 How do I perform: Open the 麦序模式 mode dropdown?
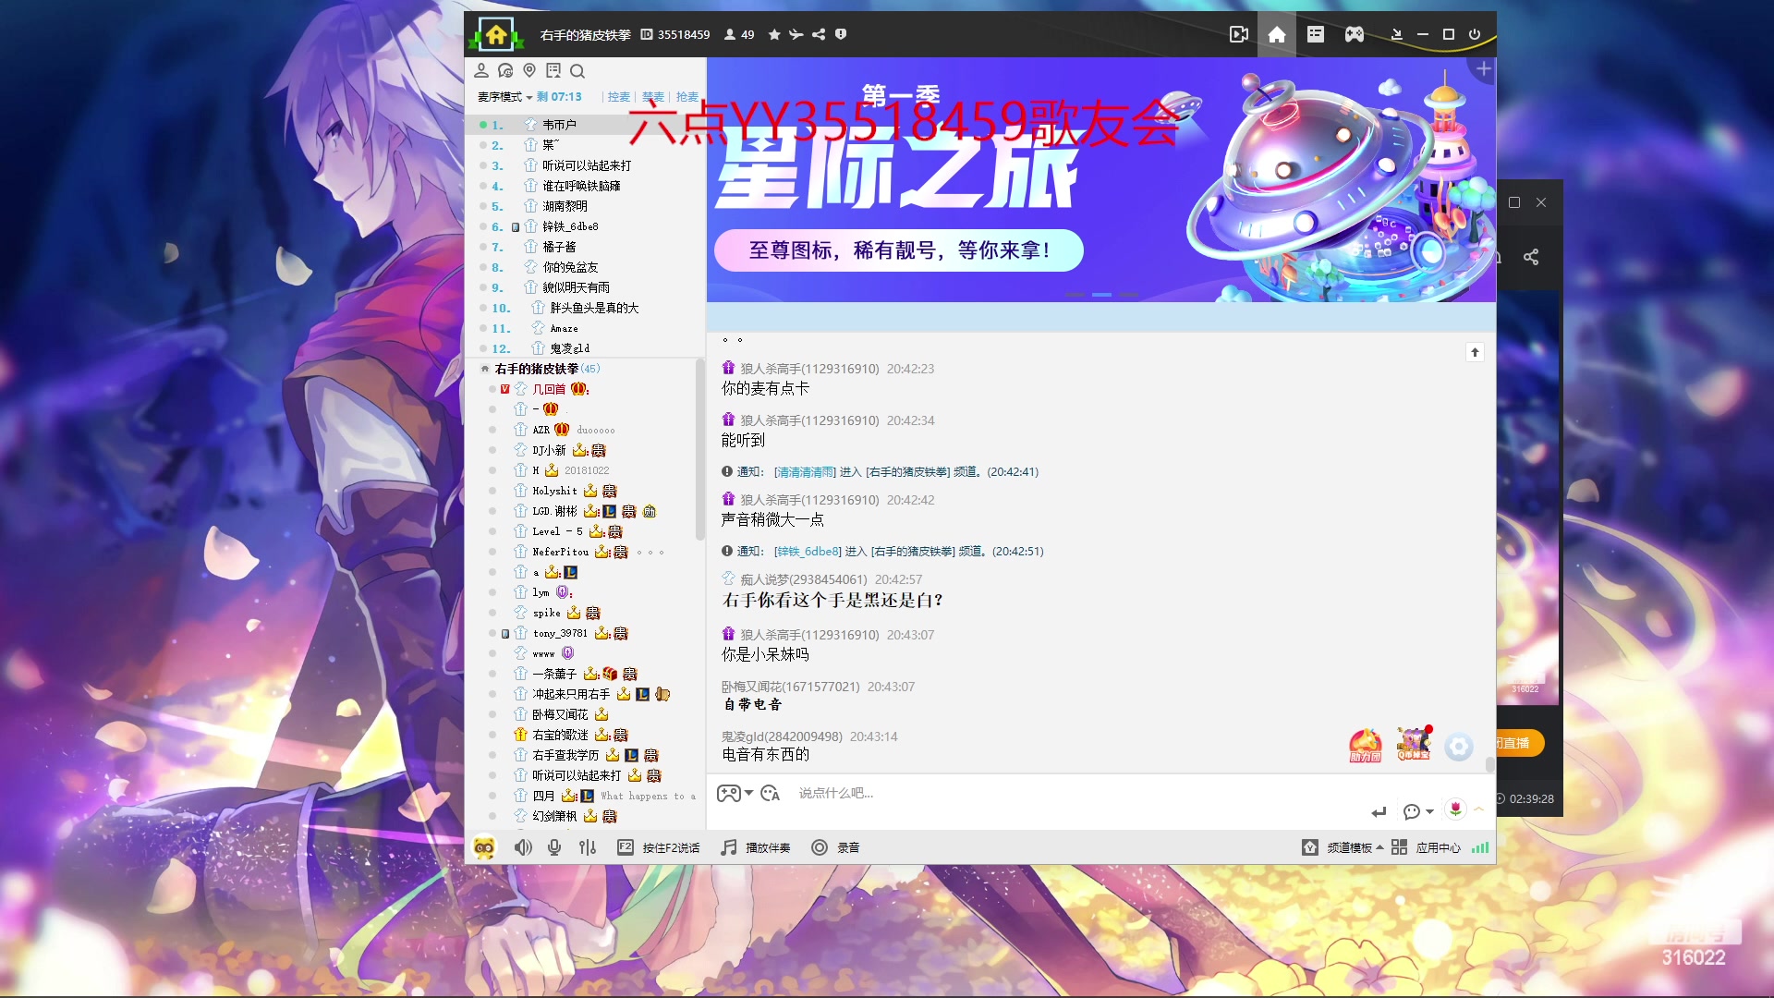pyautogui.click(x=504, y=97)
